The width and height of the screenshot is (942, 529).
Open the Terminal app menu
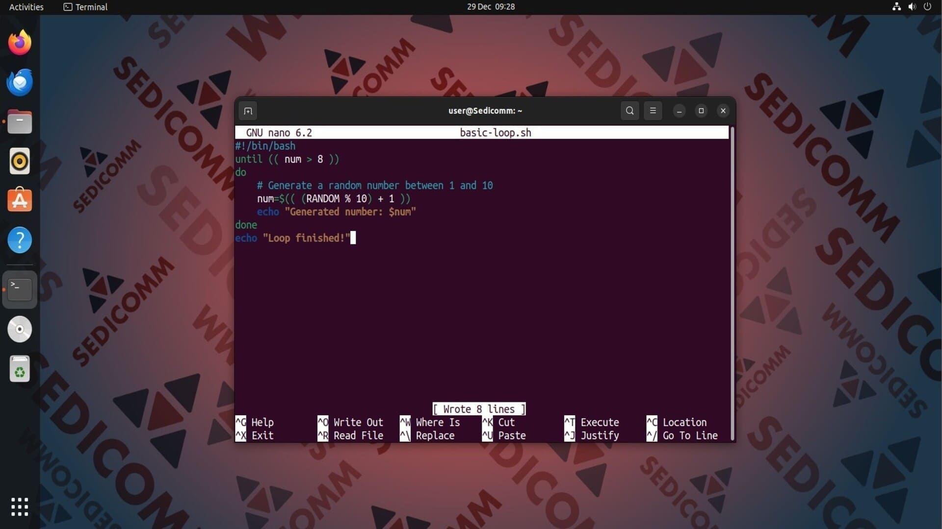click(x=86, y=7)
